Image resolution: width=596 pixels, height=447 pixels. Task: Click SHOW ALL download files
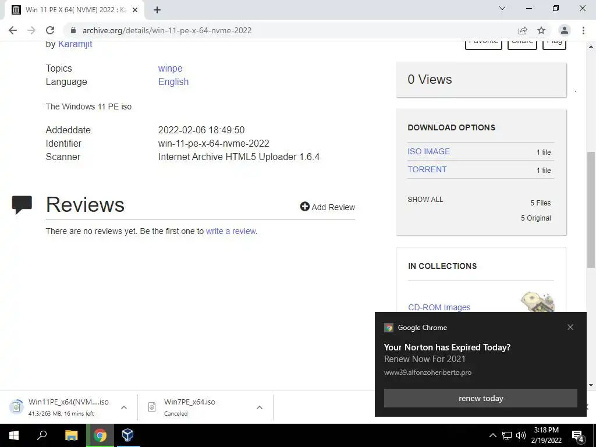(425, 200)
